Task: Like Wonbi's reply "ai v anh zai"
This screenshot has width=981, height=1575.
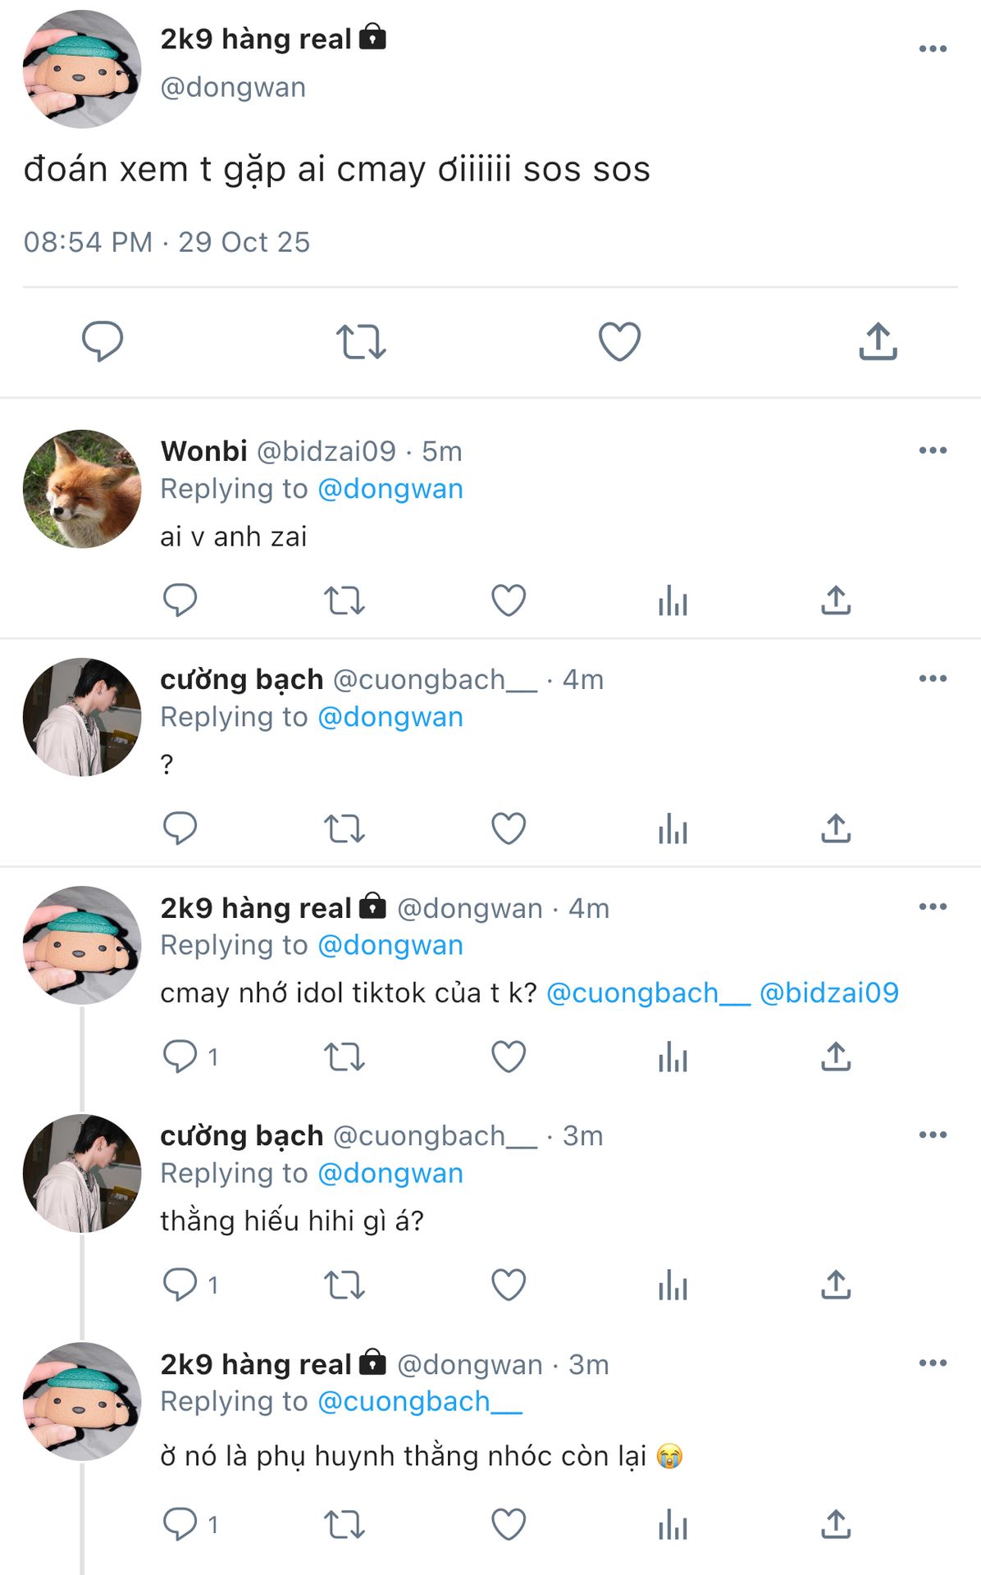Action: 509,600
